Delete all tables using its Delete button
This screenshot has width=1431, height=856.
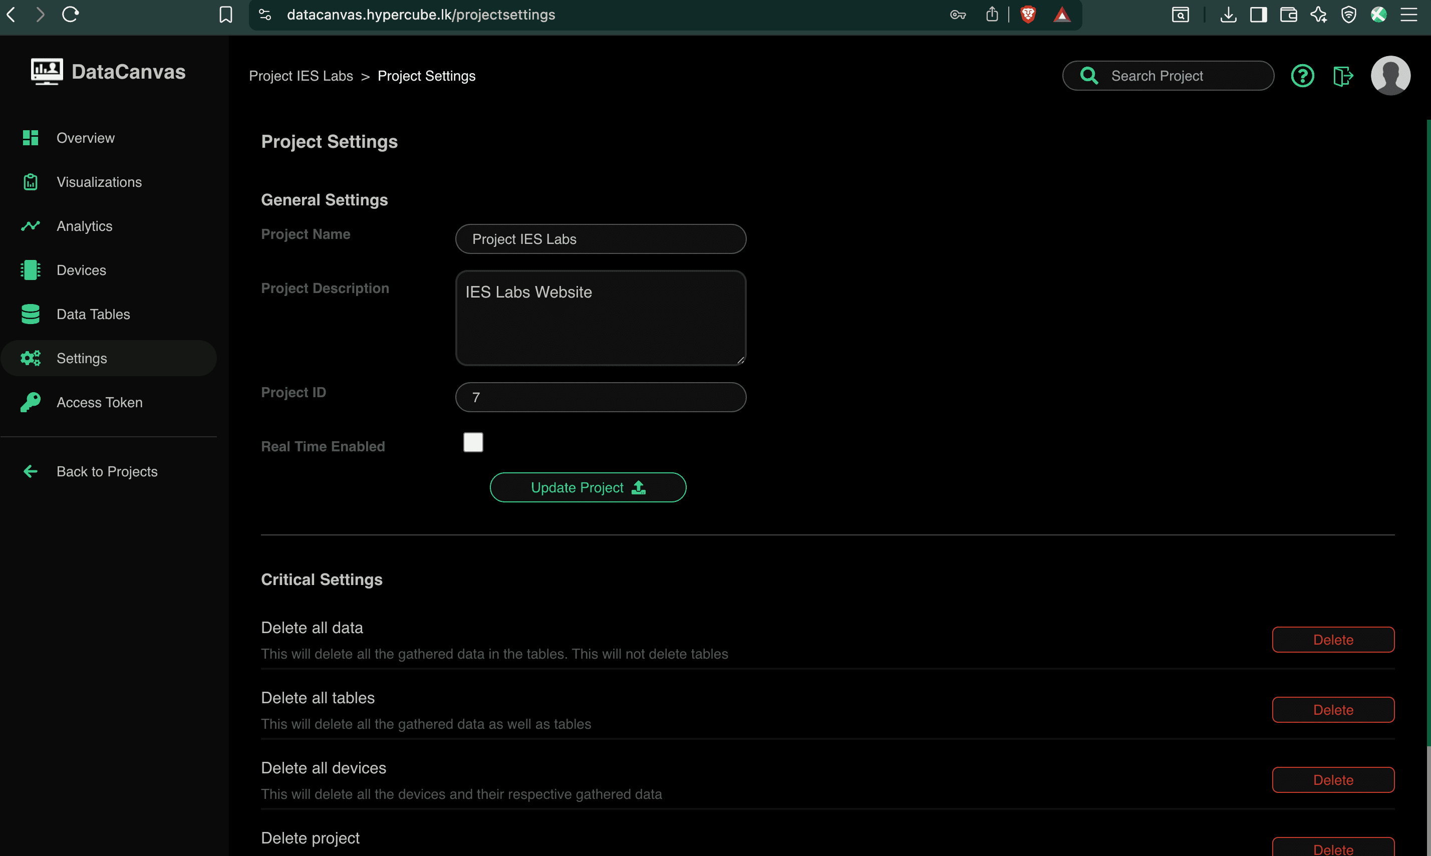pos(1333,709)
